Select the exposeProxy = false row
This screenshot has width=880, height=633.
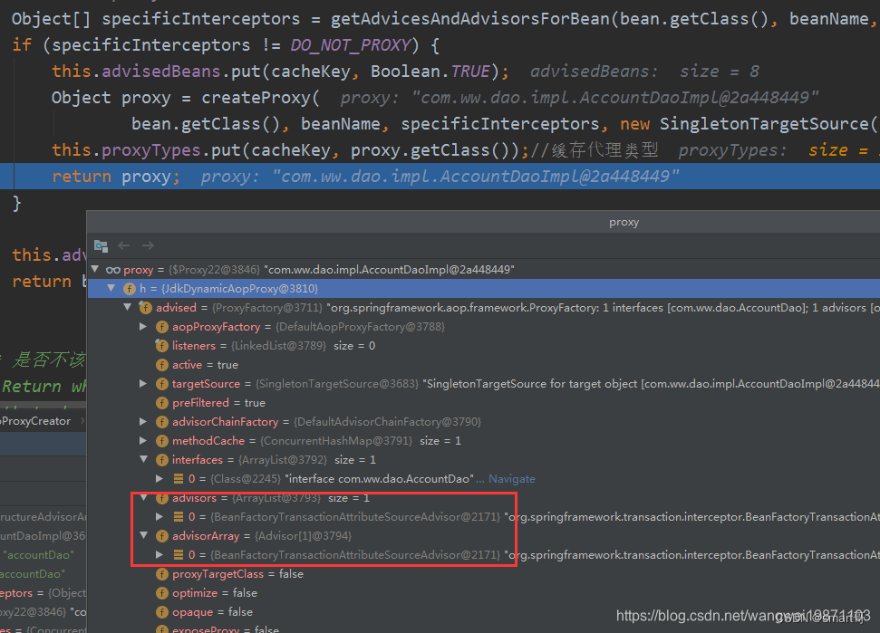[x=484, y=628]
